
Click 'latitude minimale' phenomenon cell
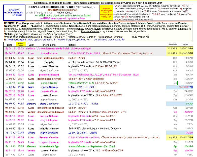[x=49, y=128]
